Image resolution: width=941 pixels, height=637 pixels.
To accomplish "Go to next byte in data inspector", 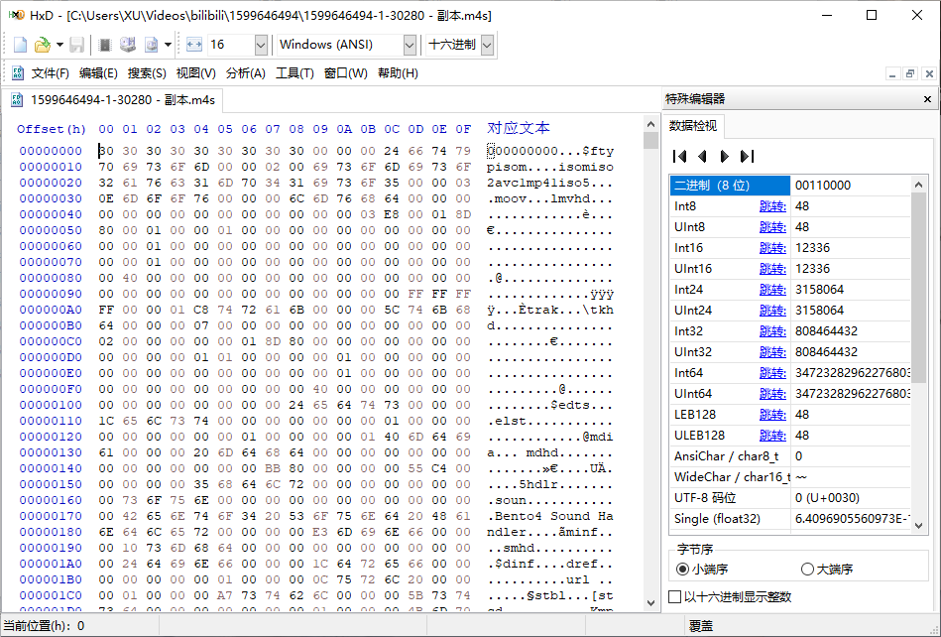I will tap(725, 156).
